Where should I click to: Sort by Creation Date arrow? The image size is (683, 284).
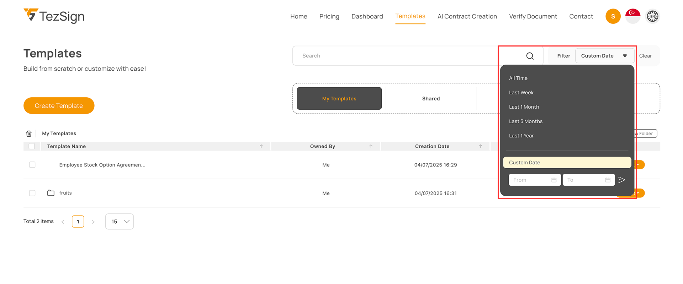[480, 146]
